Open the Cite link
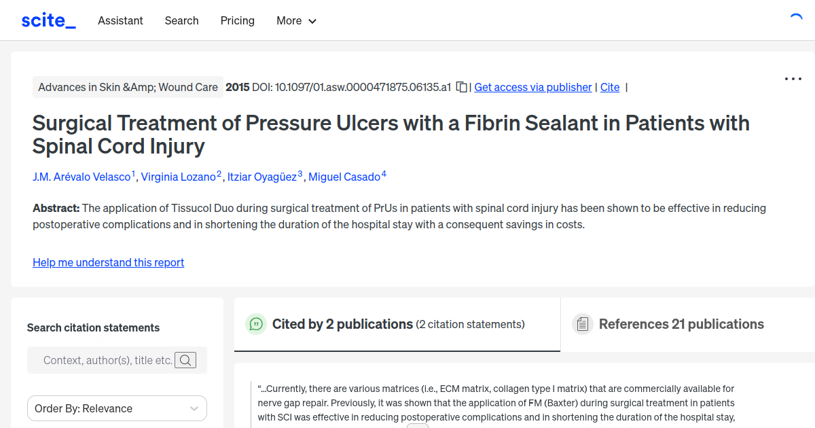Image resolution: width=815 pixels, height=428 pixels. [609, 87]
